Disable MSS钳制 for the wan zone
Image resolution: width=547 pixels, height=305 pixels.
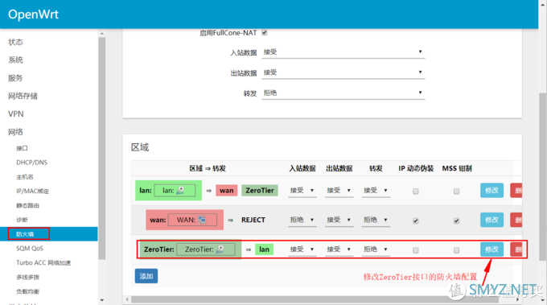coord(456,221)
